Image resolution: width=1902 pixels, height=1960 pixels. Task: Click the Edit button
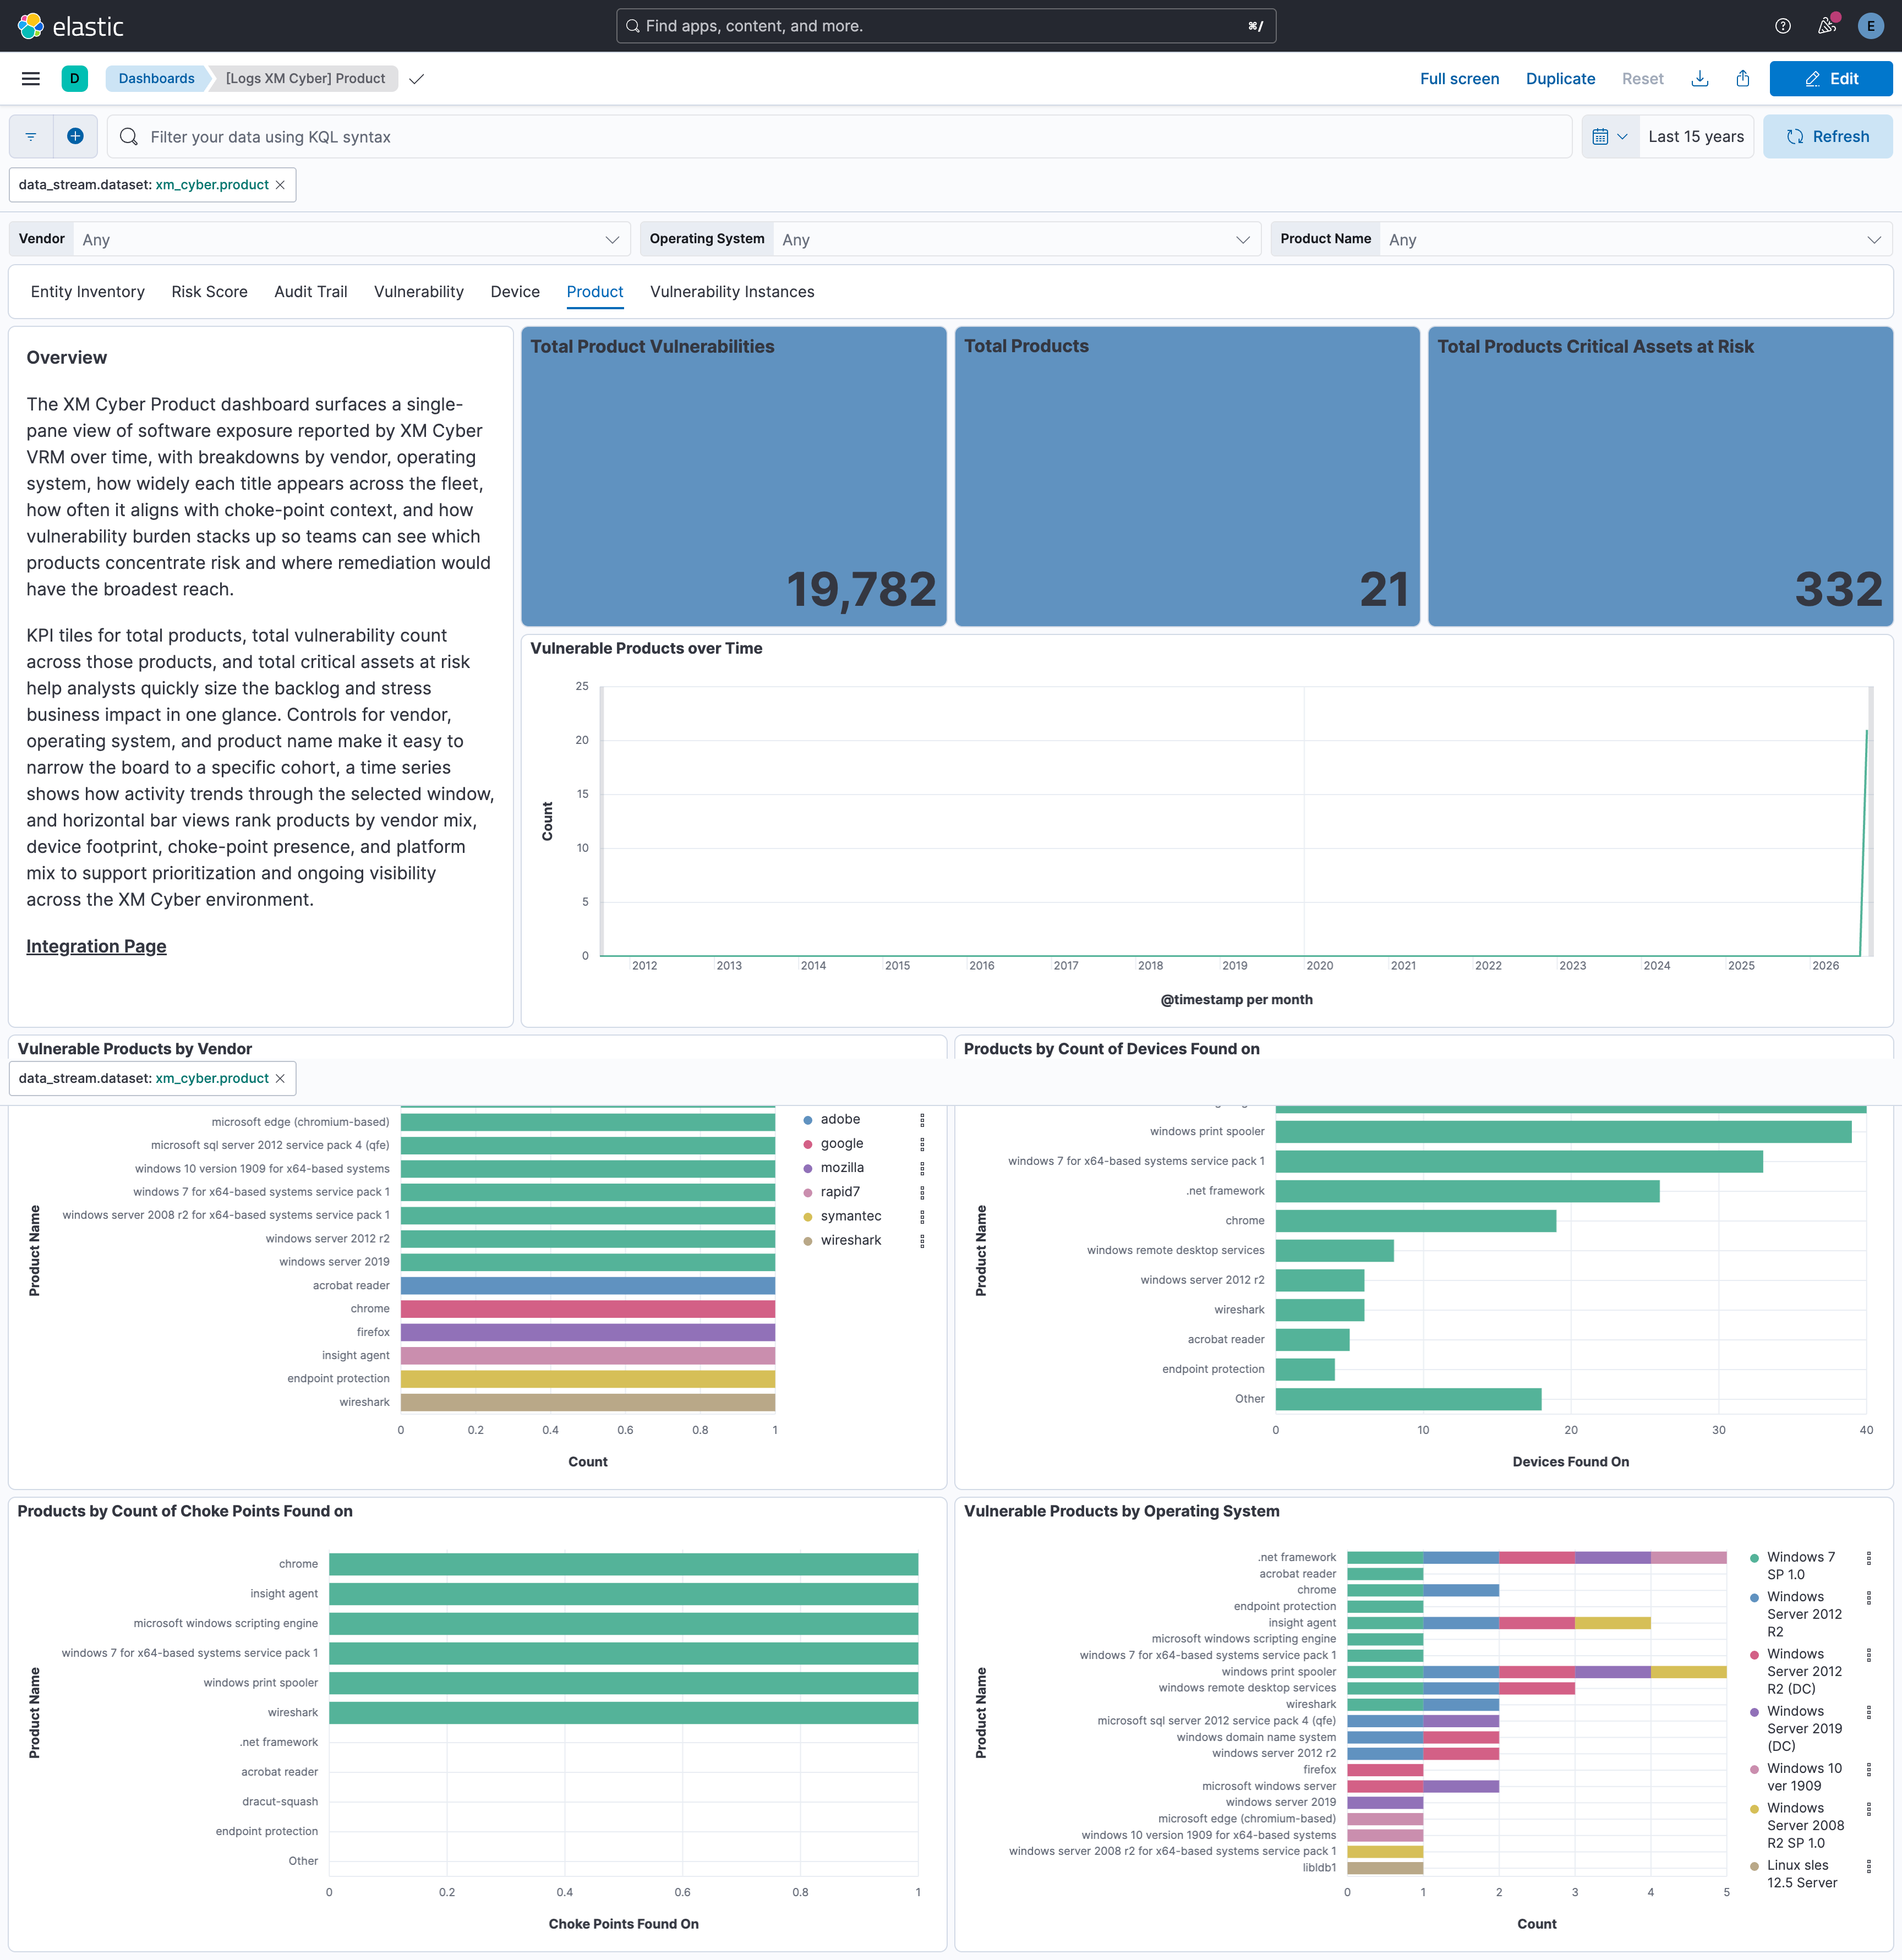pyautogui.click(x=1830, y=79)
